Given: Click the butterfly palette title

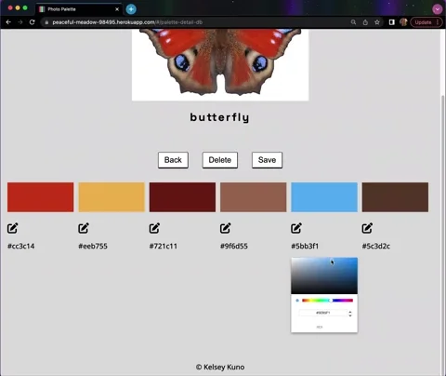Looking at the screenshot, I should click(x=219, y=117).
